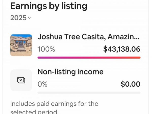
Task: Click the $0.00 non-listing amount
Action: tap(130, 84)
